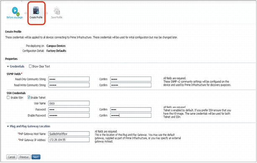Open the Before you Begin step icon
Screen dimensions: 257x163
pyautogui.click(x=16, y=11)
